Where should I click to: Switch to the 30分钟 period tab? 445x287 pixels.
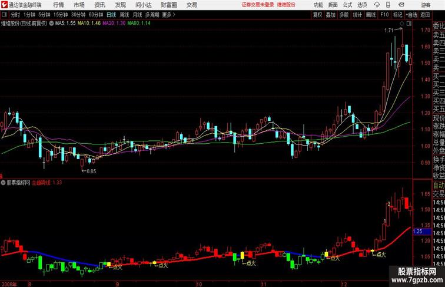click(78, 15)
